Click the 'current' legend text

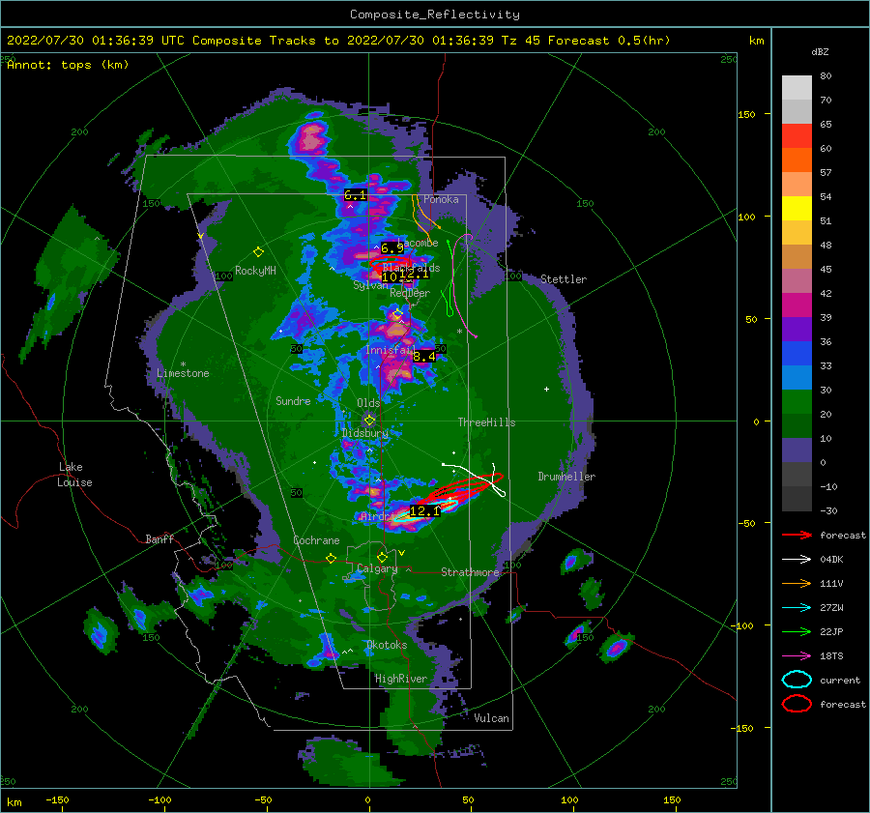(839, 680)
